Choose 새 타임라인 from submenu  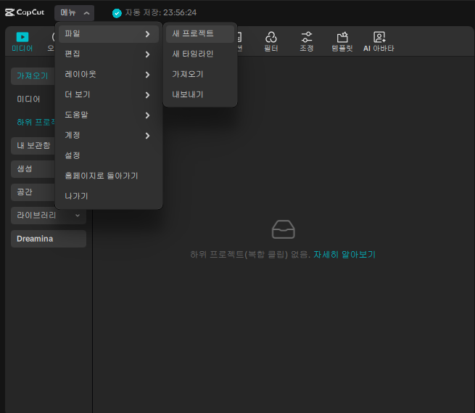200,54
